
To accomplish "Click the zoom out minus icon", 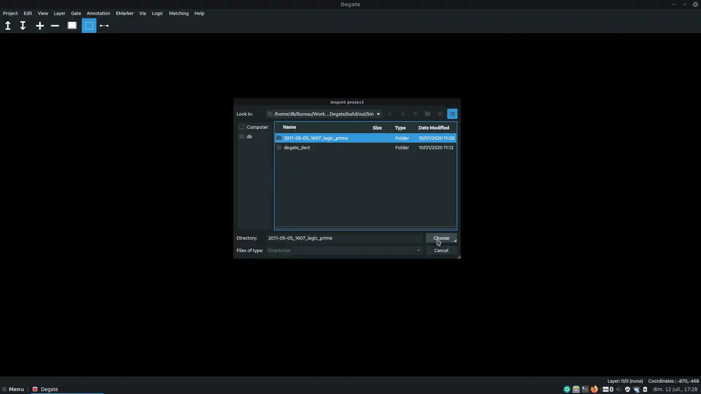I will pos(55,26).
